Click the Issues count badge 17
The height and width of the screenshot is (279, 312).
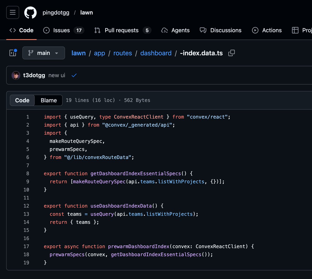click(x=79, y=30)
